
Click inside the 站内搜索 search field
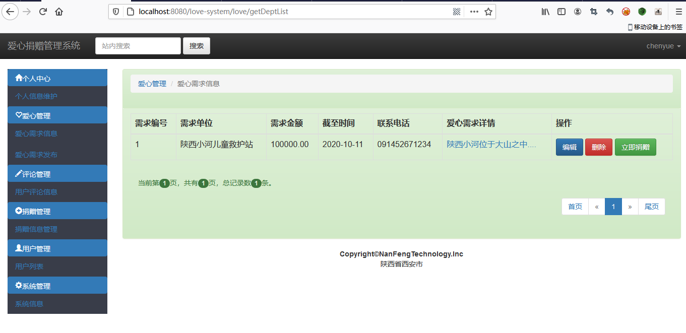tap(138, 45)
